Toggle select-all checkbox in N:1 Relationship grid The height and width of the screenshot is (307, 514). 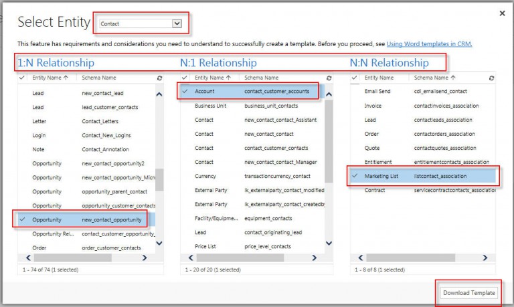[184, 78]
